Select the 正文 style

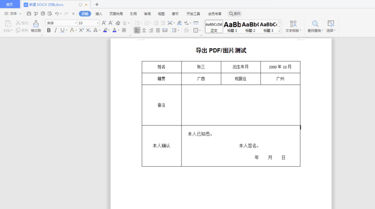(x=214, y=27)
